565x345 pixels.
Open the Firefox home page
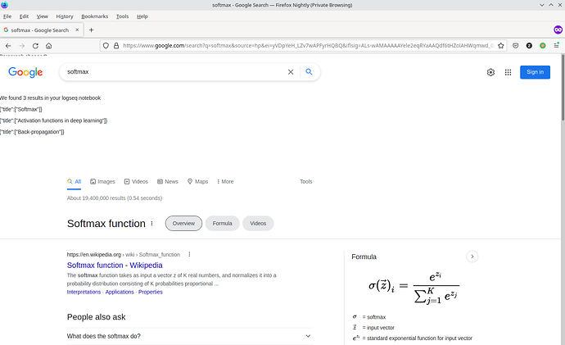[48, 46]
